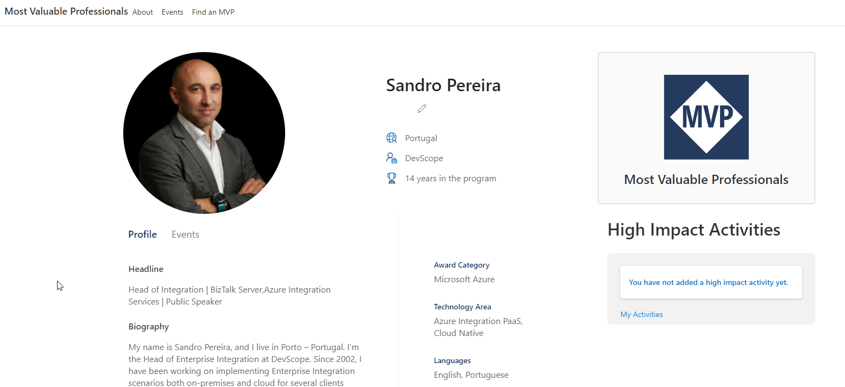
Task: Click the Most Valuable Professionals card caption
Action: coord(706,180)
